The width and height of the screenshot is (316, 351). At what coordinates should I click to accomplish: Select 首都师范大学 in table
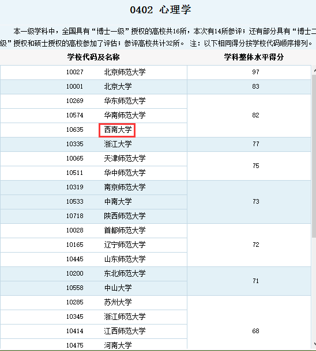click(x=125, y=230)
